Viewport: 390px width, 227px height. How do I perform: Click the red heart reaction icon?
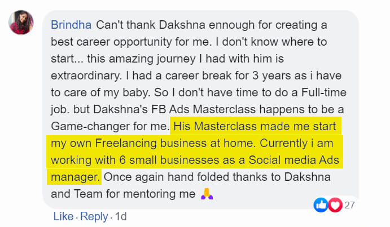[335, 205]
